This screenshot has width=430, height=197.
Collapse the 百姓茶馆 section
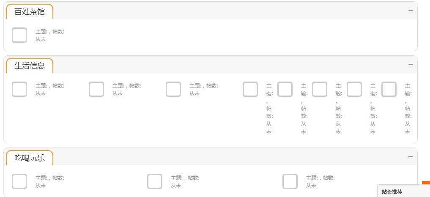(411, 11)
